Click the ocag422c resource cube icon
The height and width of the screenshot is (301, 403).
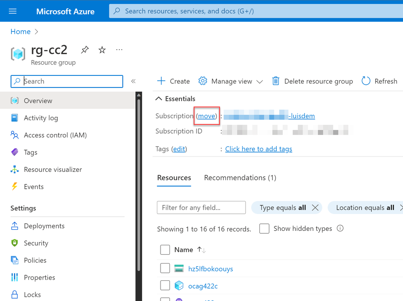click(179, 286)
